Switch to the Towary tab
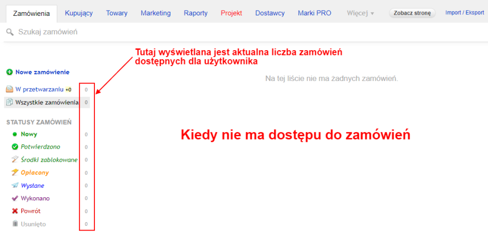Screen dimensions: 488x238 tap(116, 13)
